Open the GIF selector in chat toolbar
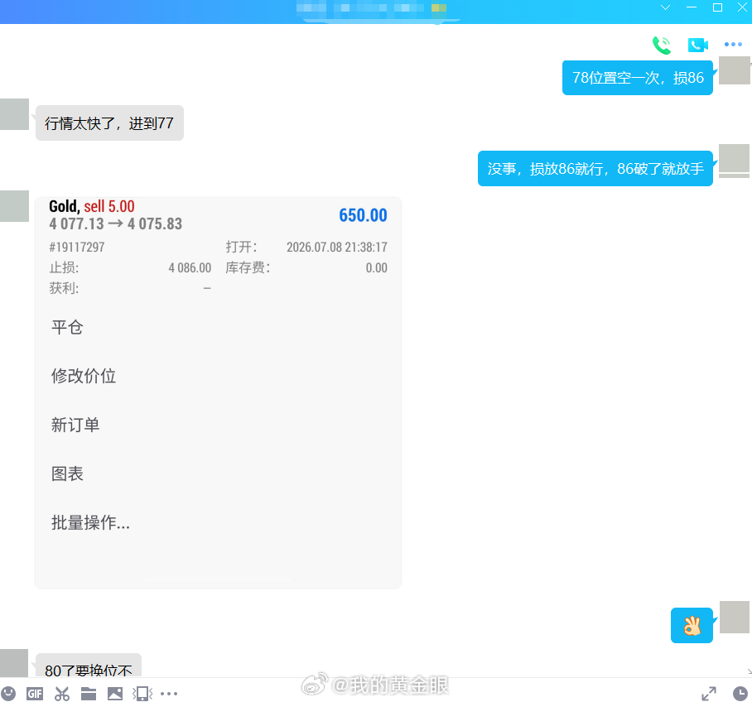This screenshot has width=752, height=702. pos(35,694)
